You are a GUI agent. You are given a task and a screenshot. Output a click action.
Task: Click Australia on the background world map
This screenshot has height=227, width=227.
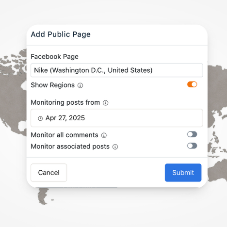tap(217, 170)
